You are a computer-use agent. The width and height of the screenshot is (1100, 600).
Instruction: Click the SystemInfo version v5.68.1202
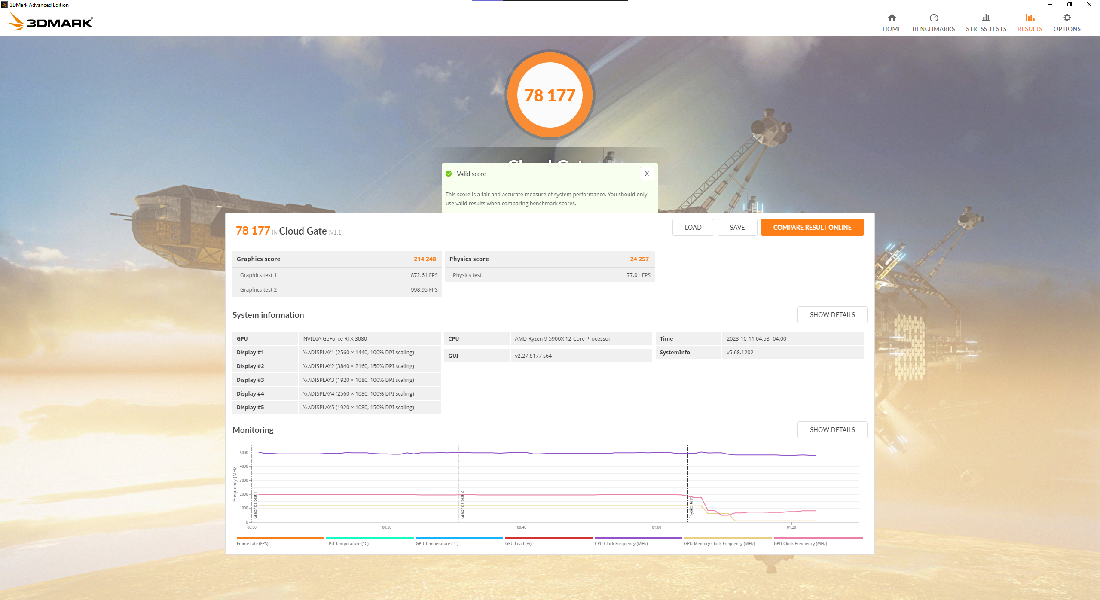pos(740,353)
